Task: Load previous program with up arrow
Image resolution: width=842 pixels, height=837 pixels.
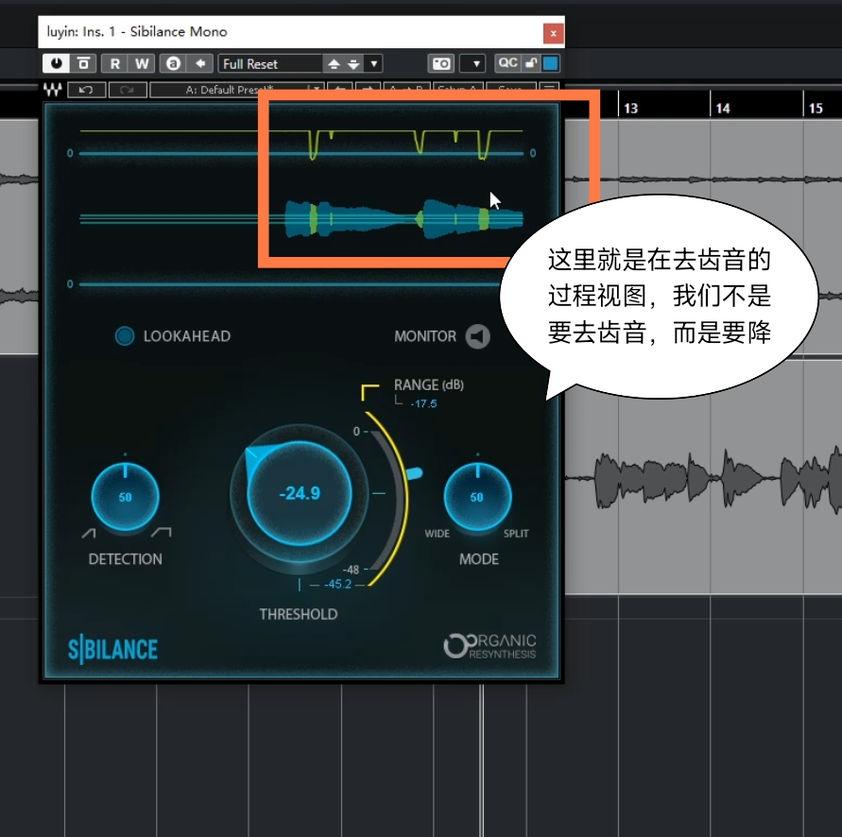Action: point(334,64)
